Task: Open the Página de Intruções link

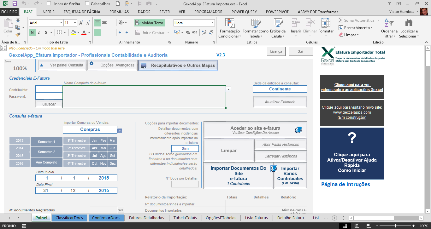Action: point(345,184)
